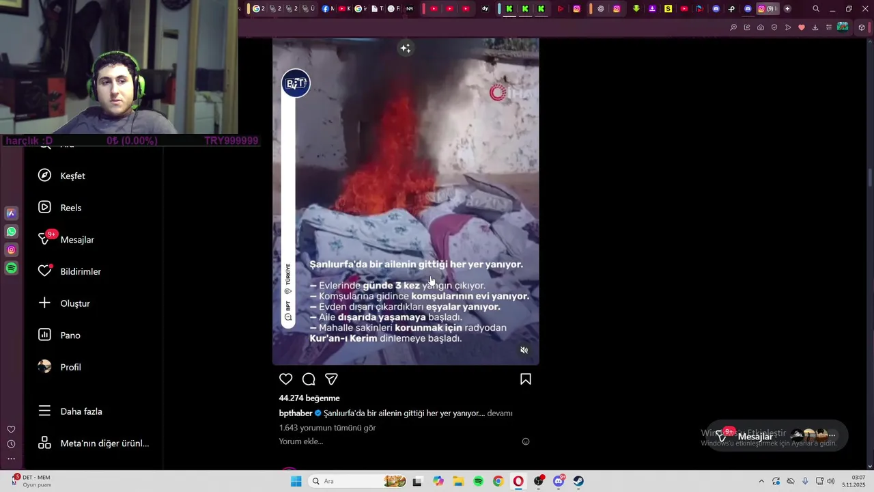The image size is (874, 492).
Task: Open history clock in the Opera sidebar
Action: pyautogui.click(x=11, y=444)
